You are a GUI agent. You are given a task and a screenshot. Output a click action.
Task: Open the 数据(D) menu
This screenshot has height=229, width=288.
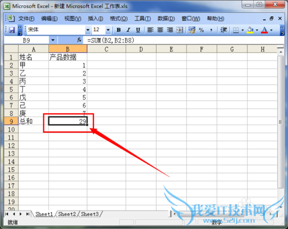[166, 18]
